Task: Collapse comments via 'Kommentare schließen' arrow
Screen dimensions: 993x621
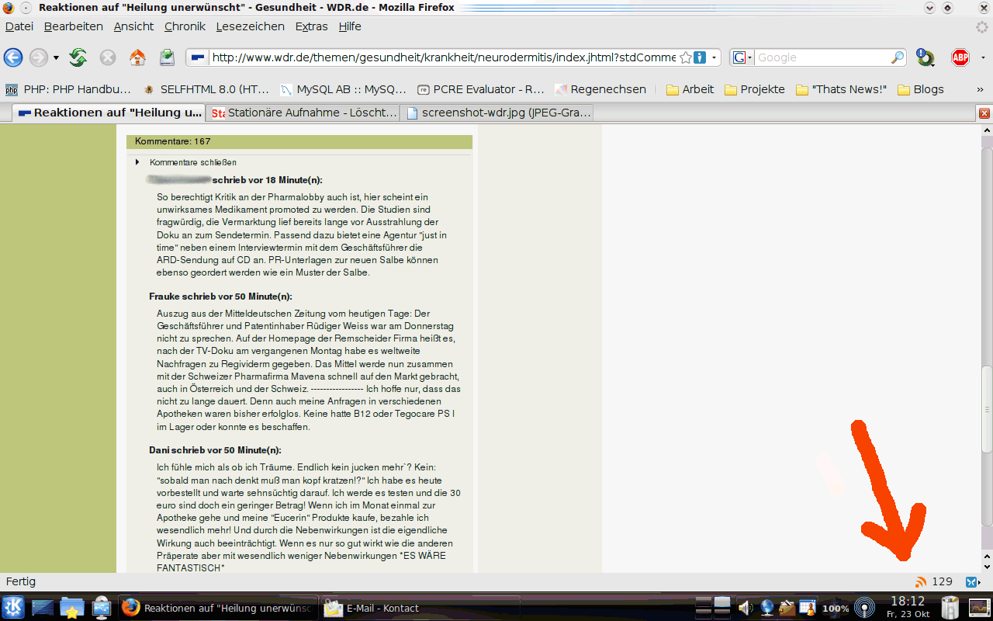Action: pyautogui.click(x=138, y=162)
